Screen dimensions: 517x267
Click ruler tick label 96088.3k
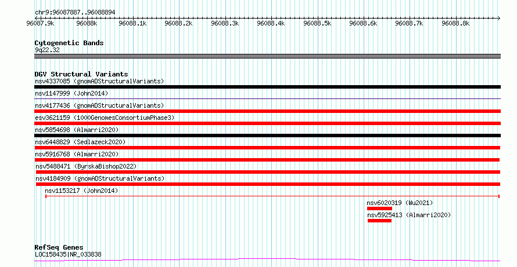(x=225, y=24)
